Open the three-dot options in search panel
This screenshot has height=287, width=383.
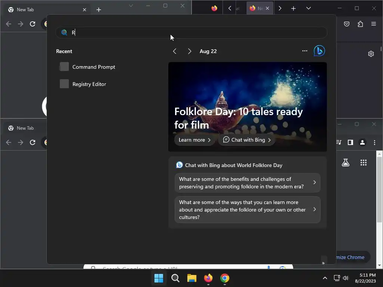point(304,51)
